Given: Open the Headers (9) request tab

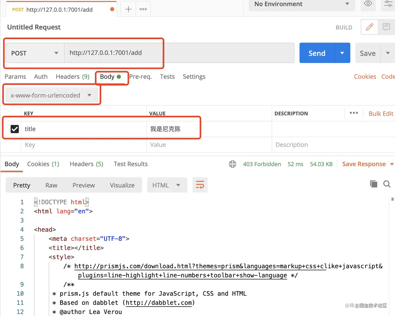Looking at the screenshot, I should [73, 77].
